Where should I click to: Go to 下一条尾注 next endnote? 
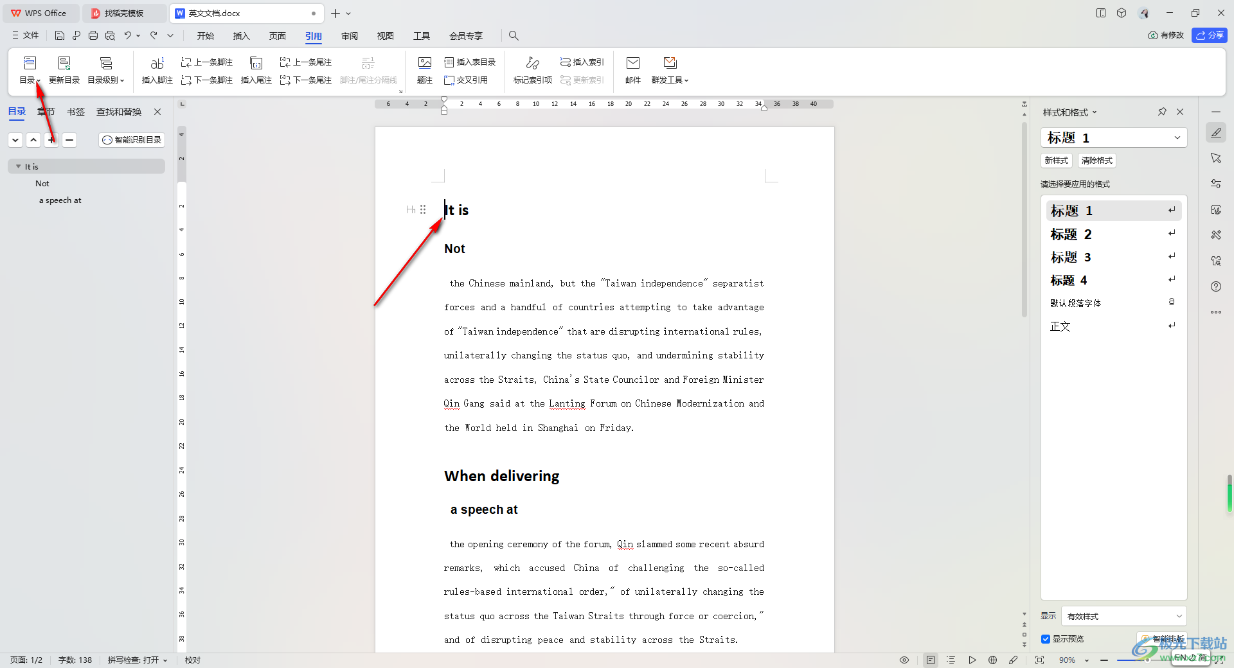click(x=306, y=80)
